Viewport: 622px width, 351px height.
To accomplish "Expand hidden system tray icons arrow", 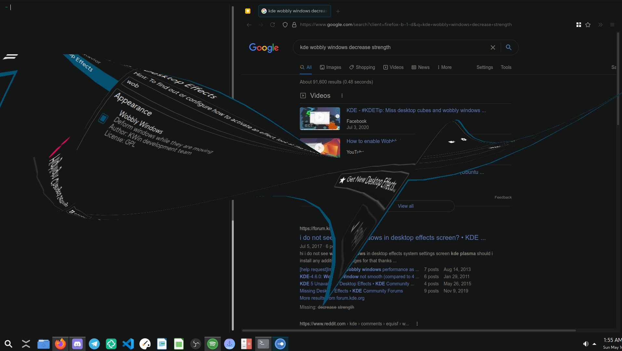I will pyautogui.click(x=594, y=344).
